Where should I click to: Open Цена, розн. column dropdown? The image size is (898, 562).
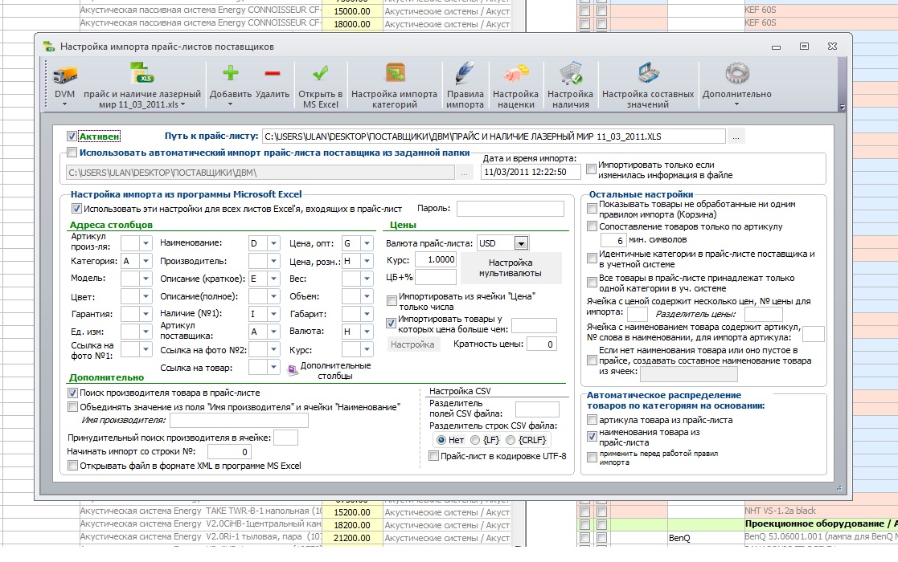(x=367, y=261)
